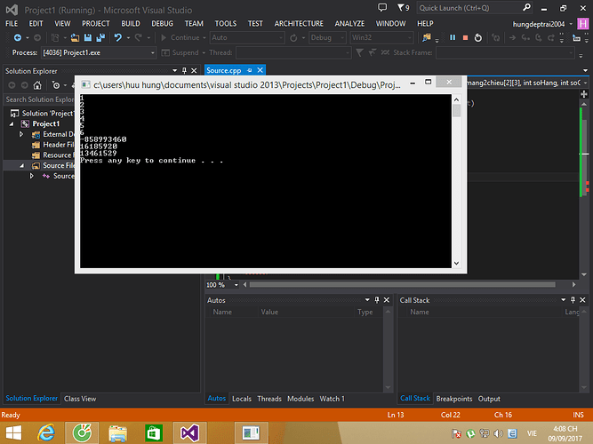593x444 pixels.
Task: Switch to the Breakpoints tab
Action: point(453,399)
